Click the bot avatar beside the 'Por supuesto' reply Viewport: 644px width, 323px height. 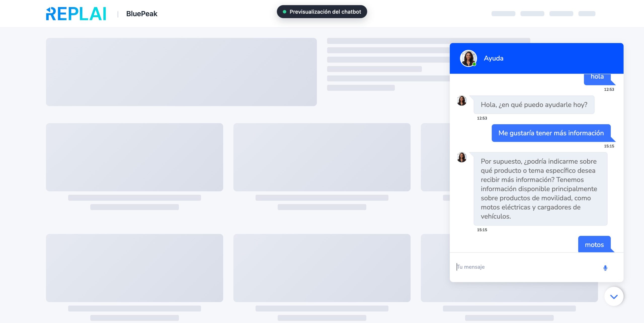click(x=462, y=157)
